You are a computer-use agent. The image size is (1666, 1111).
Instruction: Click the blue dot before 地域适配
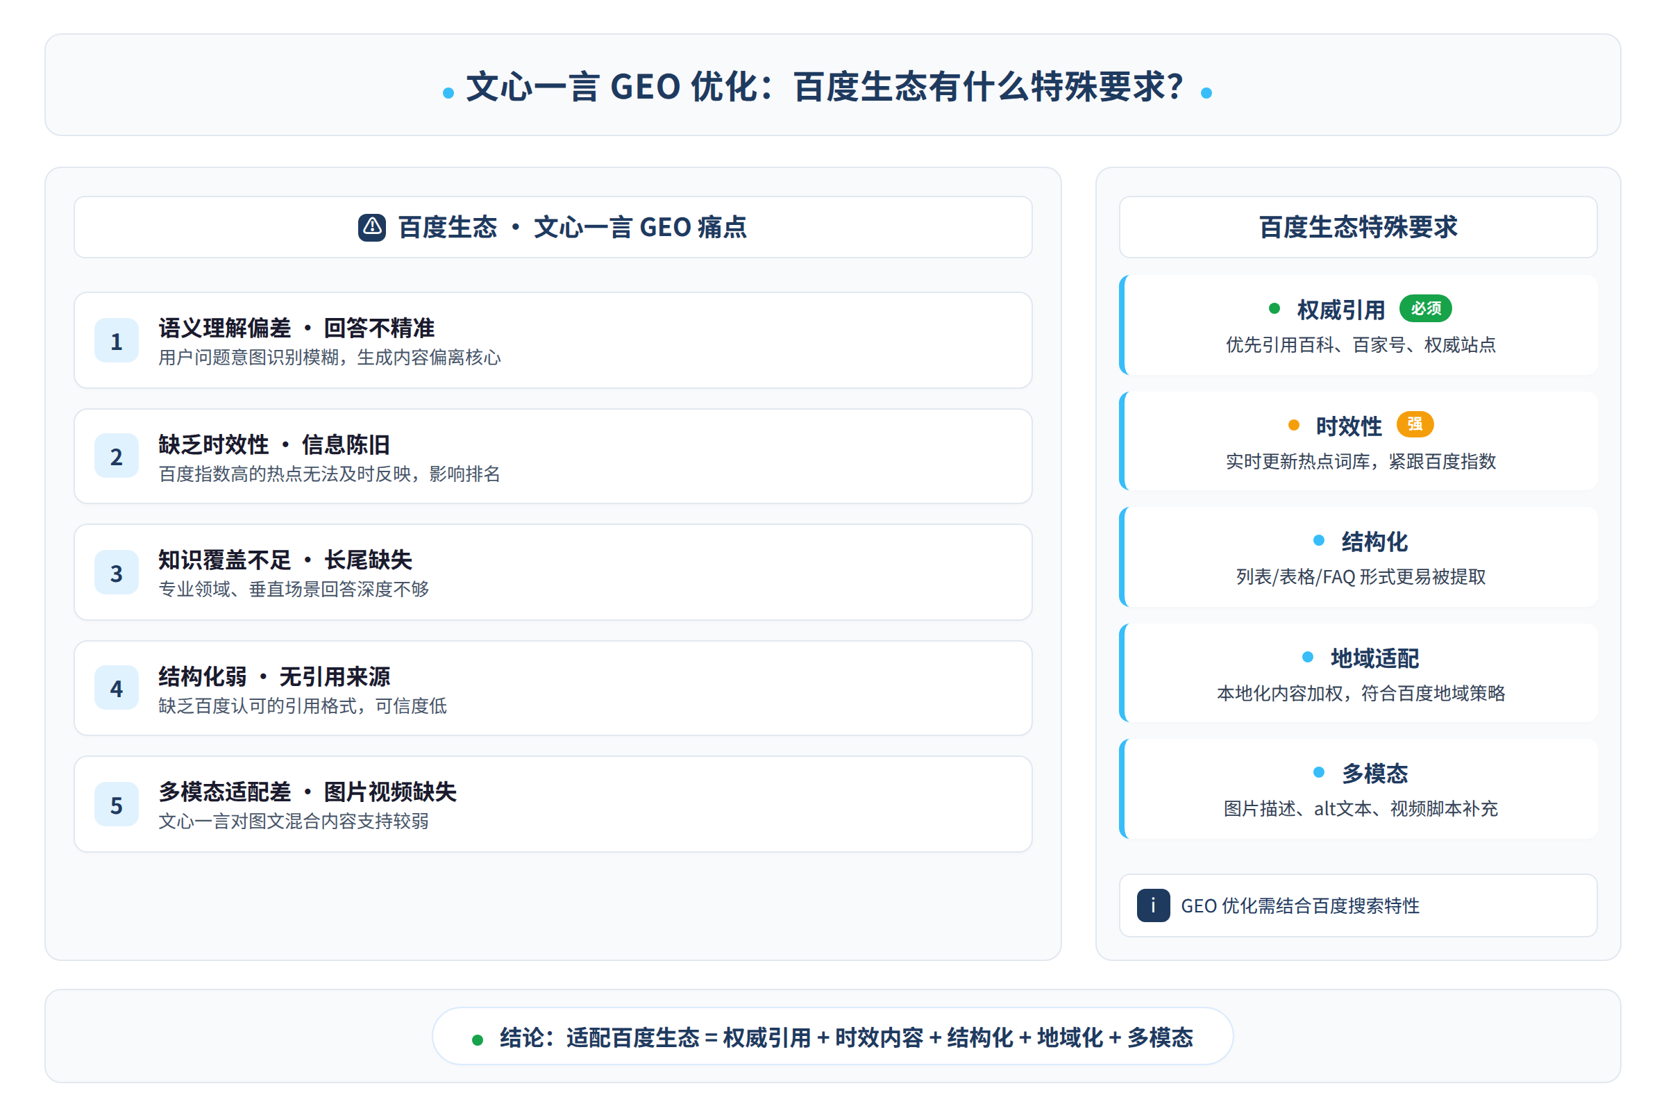pos(1308,657)
